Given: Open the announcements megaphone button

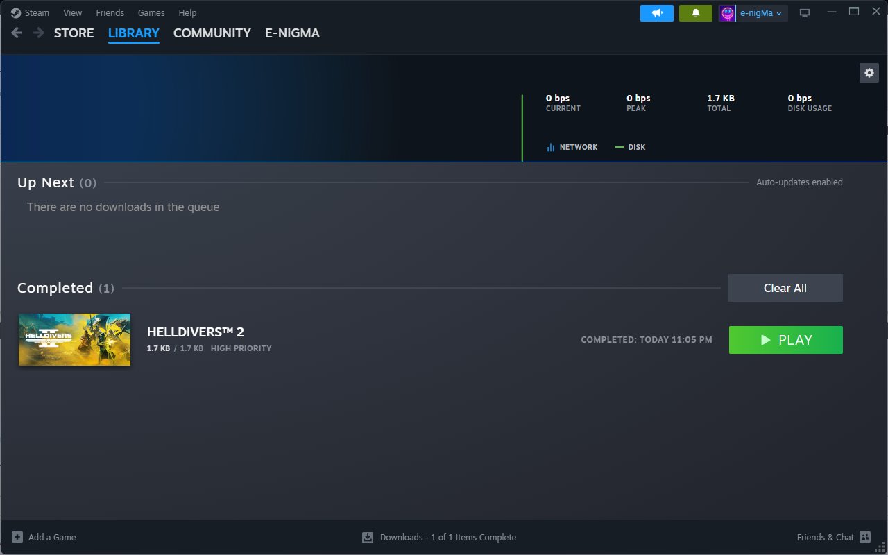Looking at the screenshot, I should click(657, 13).
